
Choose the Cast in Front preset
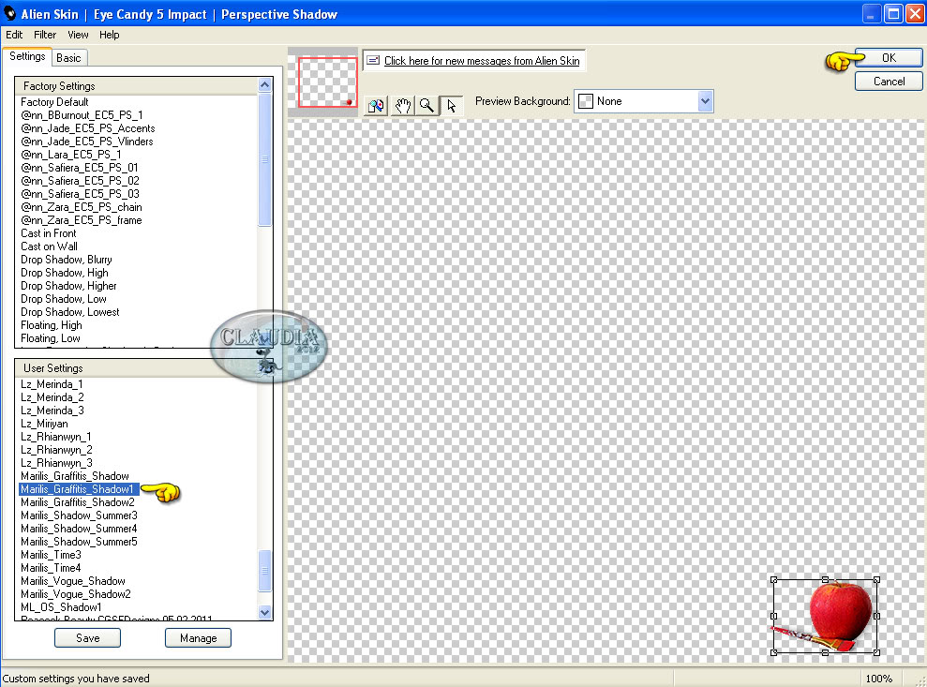click(x=49, y=233)
